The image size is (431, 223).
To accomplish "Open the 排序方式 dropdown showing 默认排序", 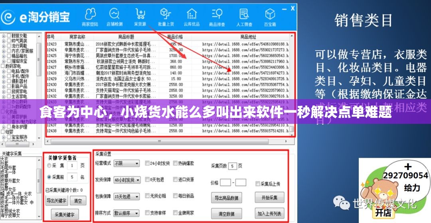I will coord(127,213).
